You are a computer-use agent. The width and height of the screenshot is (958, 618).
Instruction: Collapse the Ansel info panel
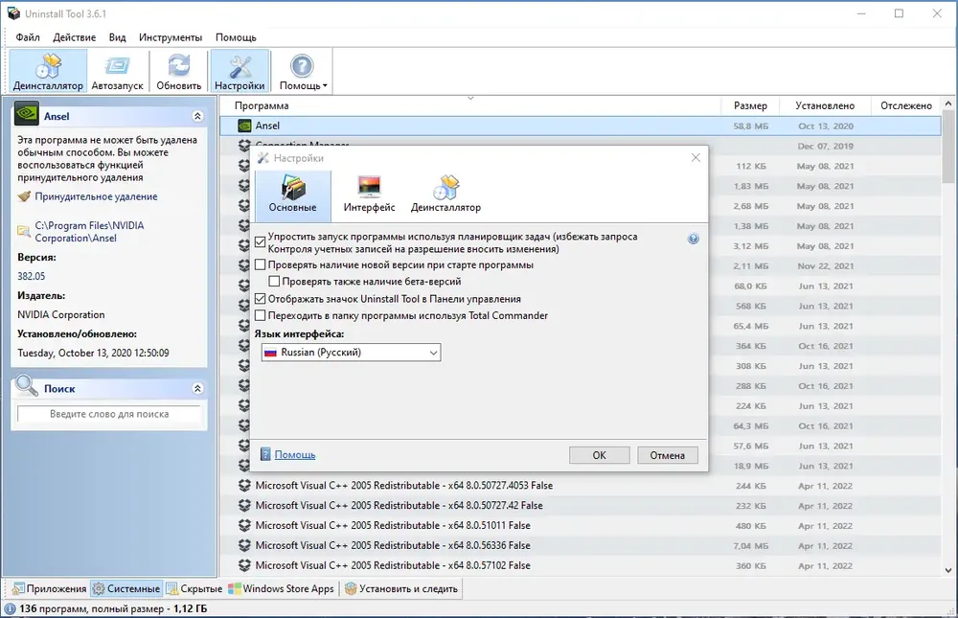197,116
